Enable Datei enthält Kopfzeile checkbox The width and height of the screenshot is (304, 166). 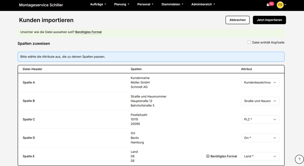pos(249,42)
